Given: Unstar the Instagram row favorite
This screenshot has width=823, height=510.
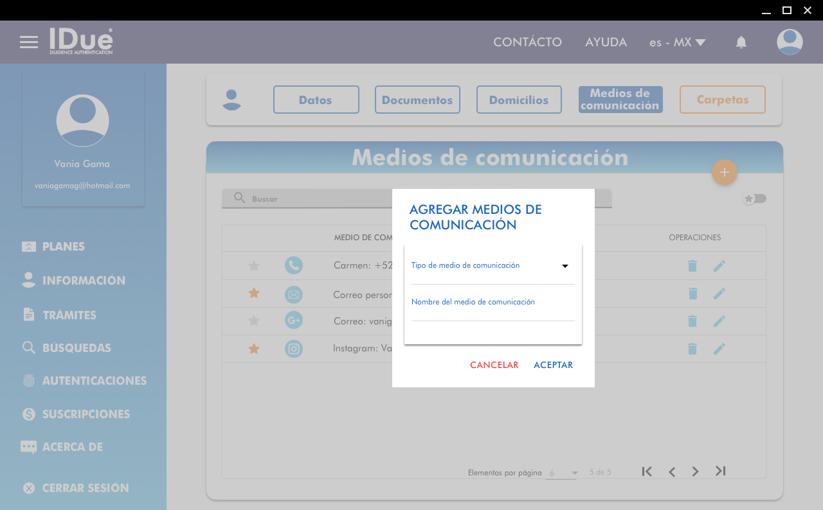Looking at the screenshot, I should 254,349.
